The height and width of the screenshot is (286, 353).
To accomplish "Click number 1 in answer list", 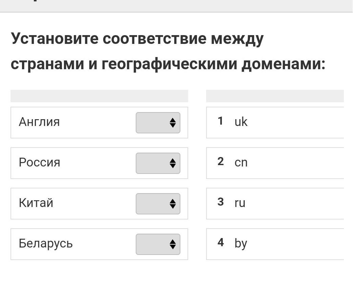I will coord(221,121).
